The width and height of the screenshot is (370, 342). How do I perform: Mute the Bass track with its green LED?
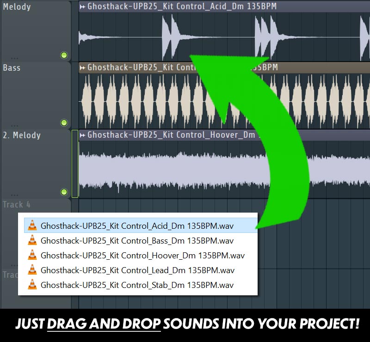pos(64,122)
